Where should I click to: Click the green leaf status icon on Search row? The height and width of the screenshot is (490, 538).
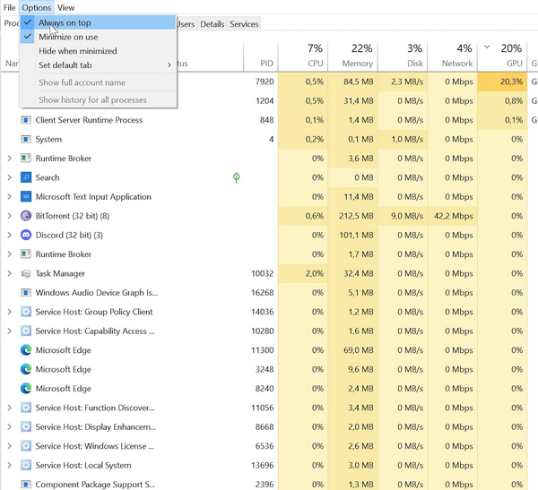pos(236,177)
